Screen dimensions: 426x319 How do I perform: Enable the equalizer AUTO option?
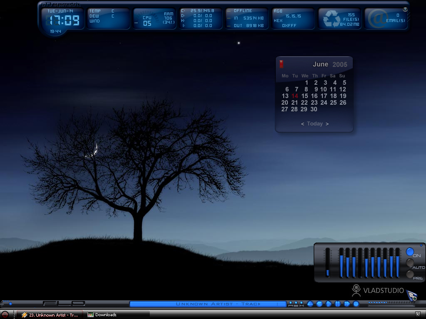410,263
